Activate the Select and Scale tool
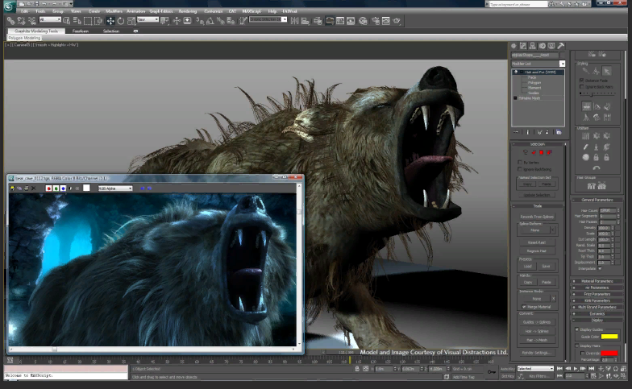The image size is (632, 389). point(131,21)
